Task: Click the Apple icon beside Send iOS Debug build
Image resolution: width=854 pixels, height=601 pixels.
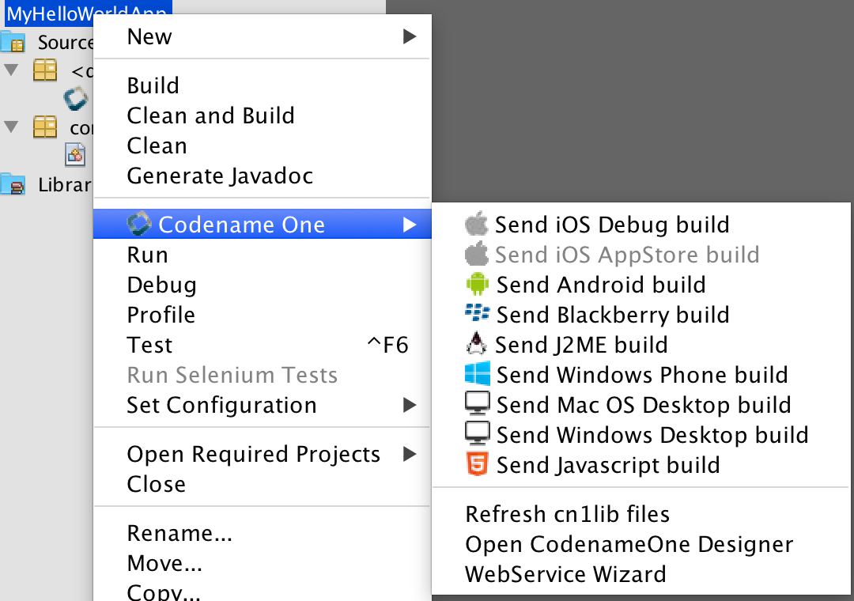Action: click(478, 225)
